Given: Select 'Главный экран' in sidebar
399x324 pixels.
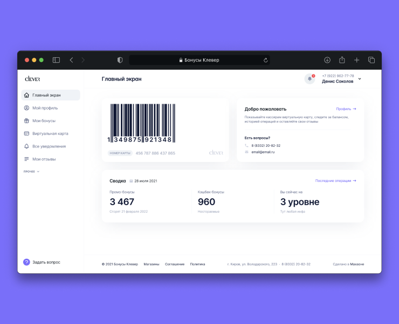Looking at the screenshot, I should pos(51,95).
